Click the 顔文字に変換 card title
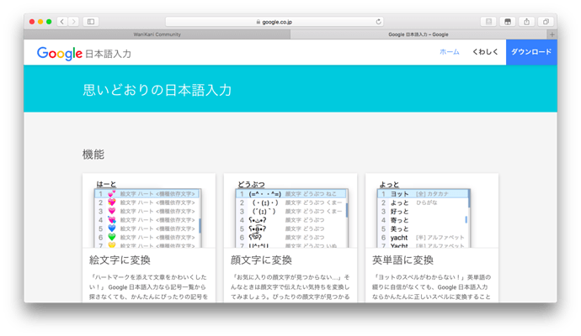This screenshot has width=581, height=336. (x=261, y=260)
